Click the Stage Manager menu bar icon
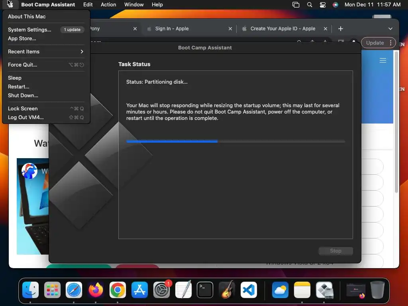 pos(296,5)
